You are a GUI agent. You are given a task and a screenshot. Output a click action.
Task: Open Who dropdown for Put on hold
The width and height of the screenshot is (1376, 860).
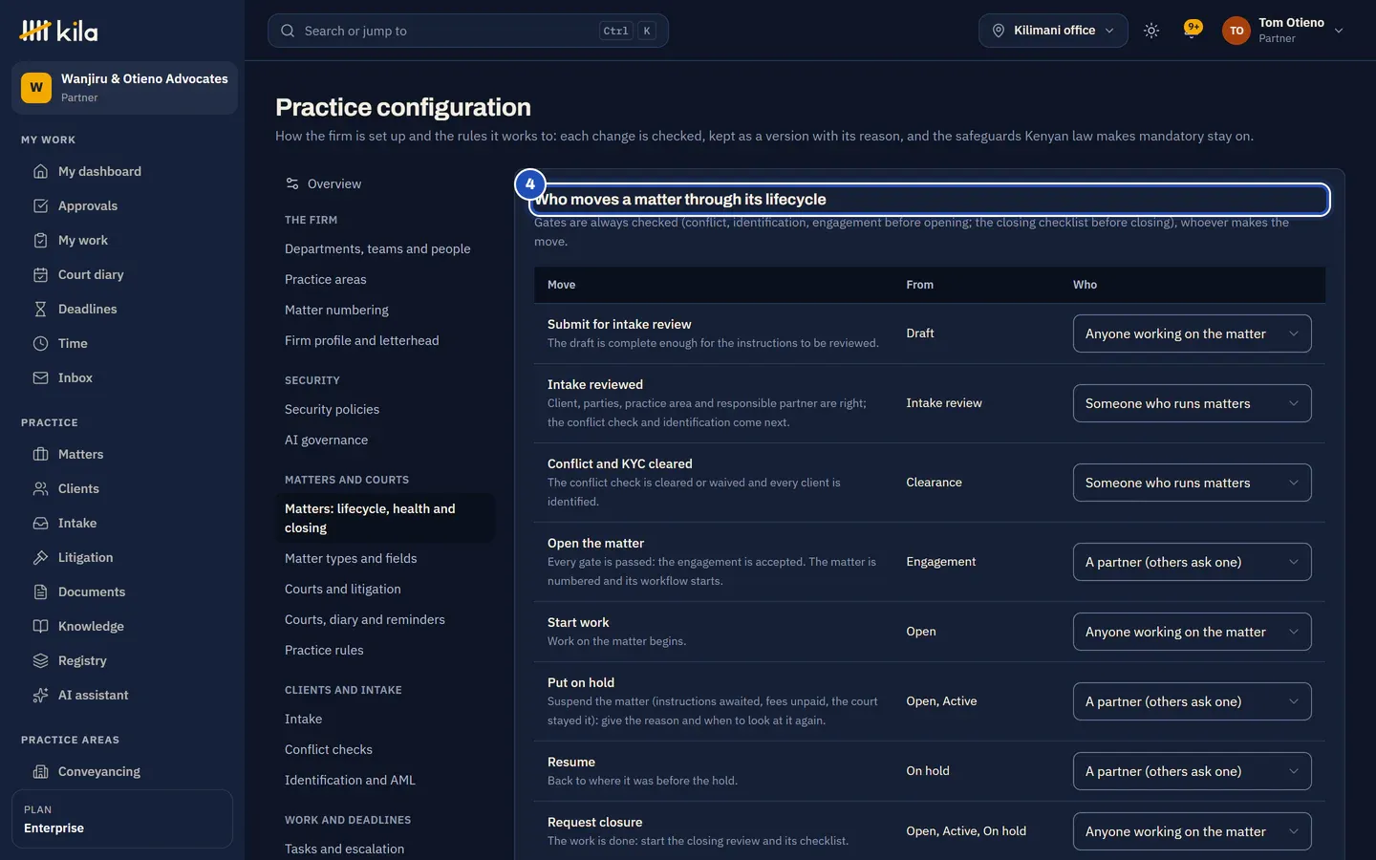[1192, 701]
